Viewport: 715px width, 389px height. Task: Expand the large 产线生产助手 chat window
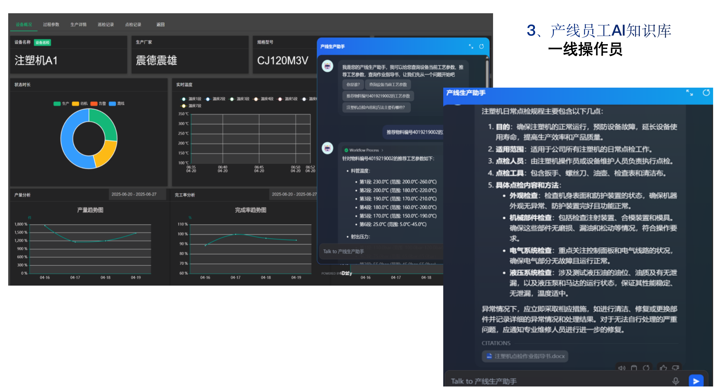click(689, 93)
